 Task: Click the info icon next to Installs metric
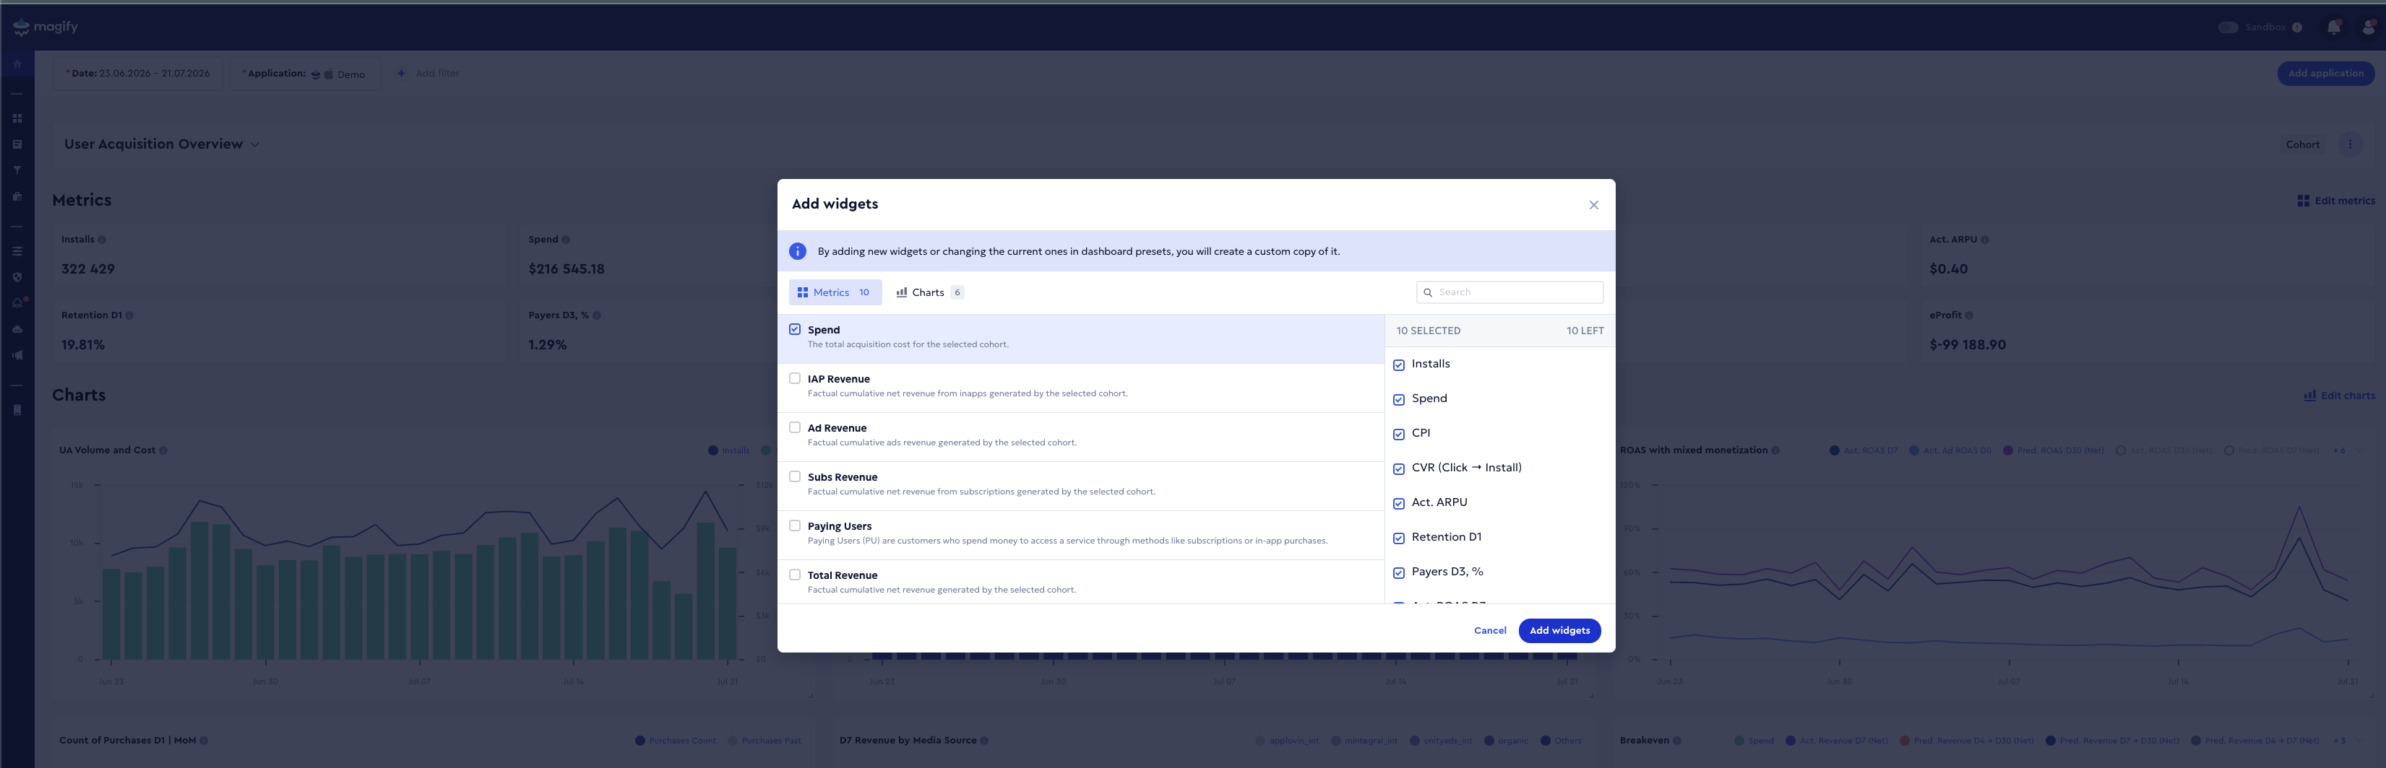[x=102, y=240]
